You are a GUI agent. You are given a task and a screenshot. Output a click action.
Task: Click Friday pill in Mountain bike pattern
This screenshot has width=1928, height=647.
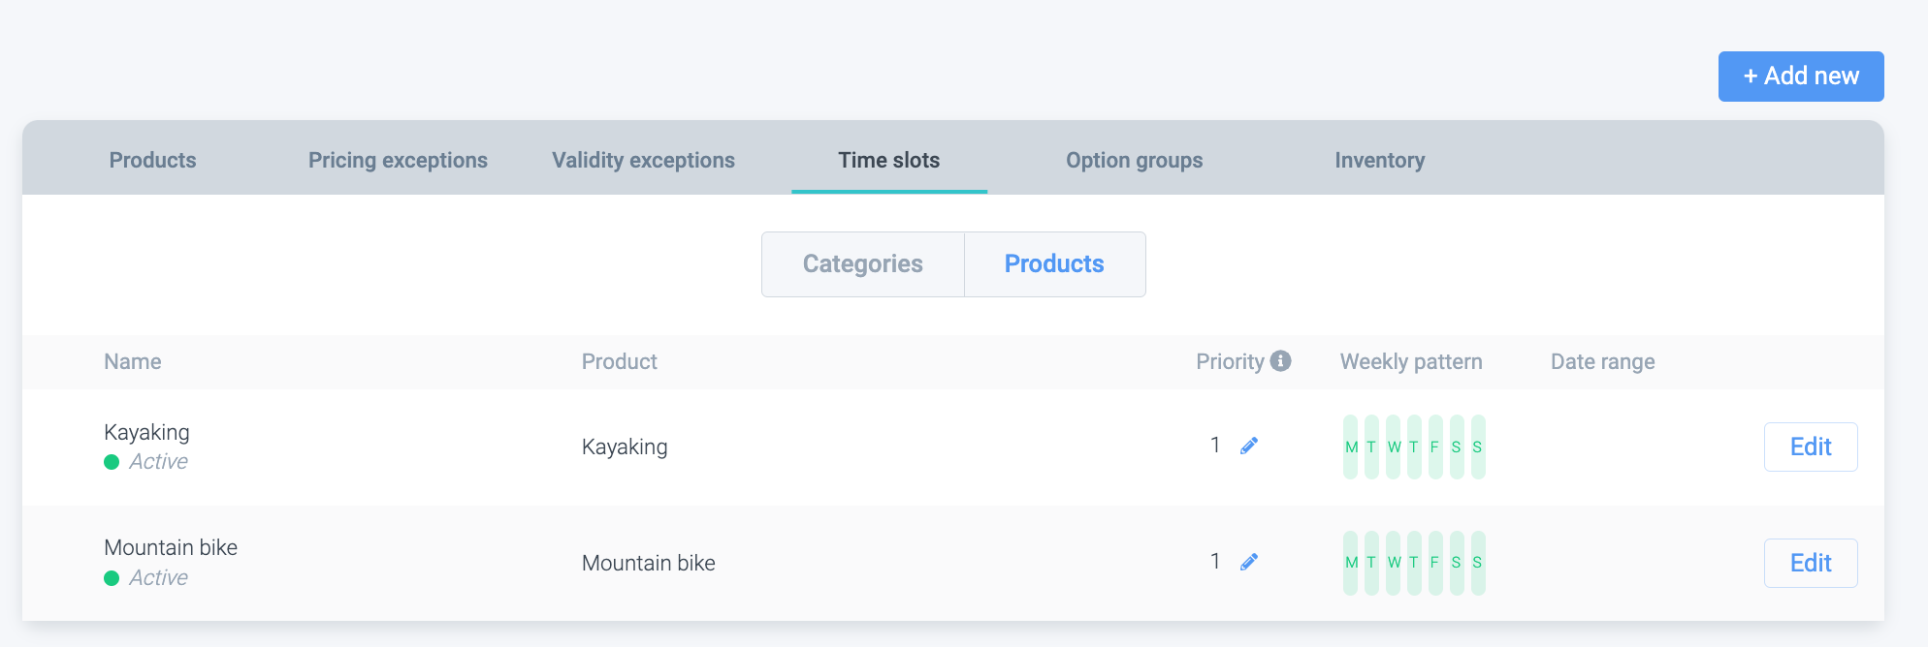point(1435,563)
